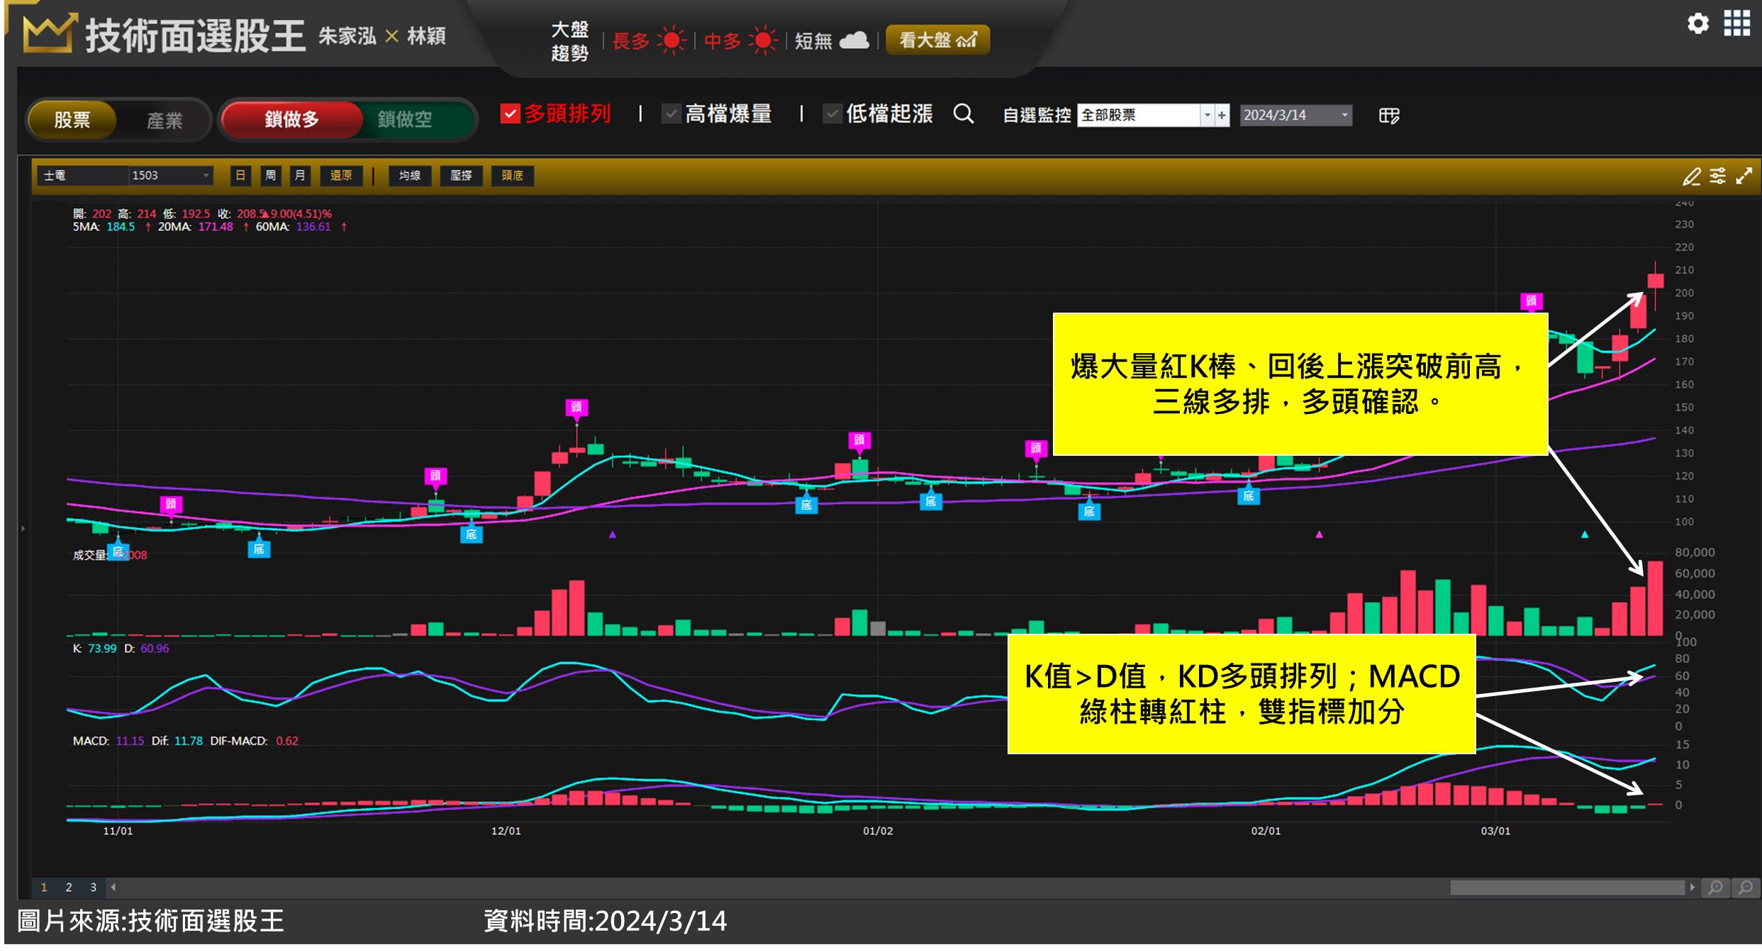Switch to 產業 mode
This screenshot has height=952, width=1762.
pos(165,121)
